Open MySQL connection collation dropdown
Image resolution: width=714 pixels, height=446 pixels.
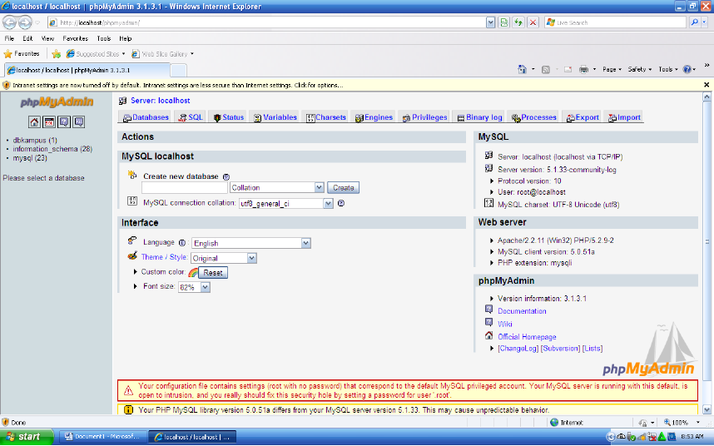[286, 203]
